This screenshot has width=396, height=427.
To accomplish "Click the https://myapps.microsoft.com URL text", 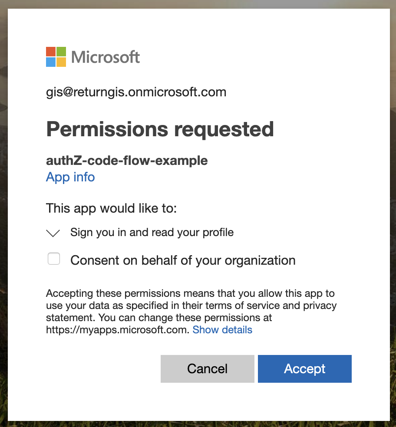I will tap(118, 330).
